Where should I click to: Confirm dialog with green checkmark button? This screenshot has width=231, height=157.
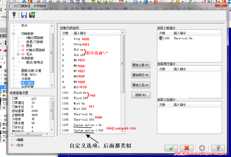[171, 148]
